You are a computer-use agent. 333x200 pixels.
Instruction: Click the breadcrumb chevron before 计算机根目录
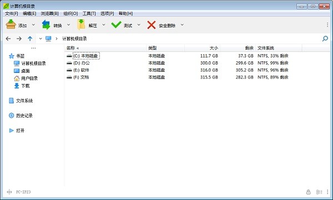(x=56, y=39)
